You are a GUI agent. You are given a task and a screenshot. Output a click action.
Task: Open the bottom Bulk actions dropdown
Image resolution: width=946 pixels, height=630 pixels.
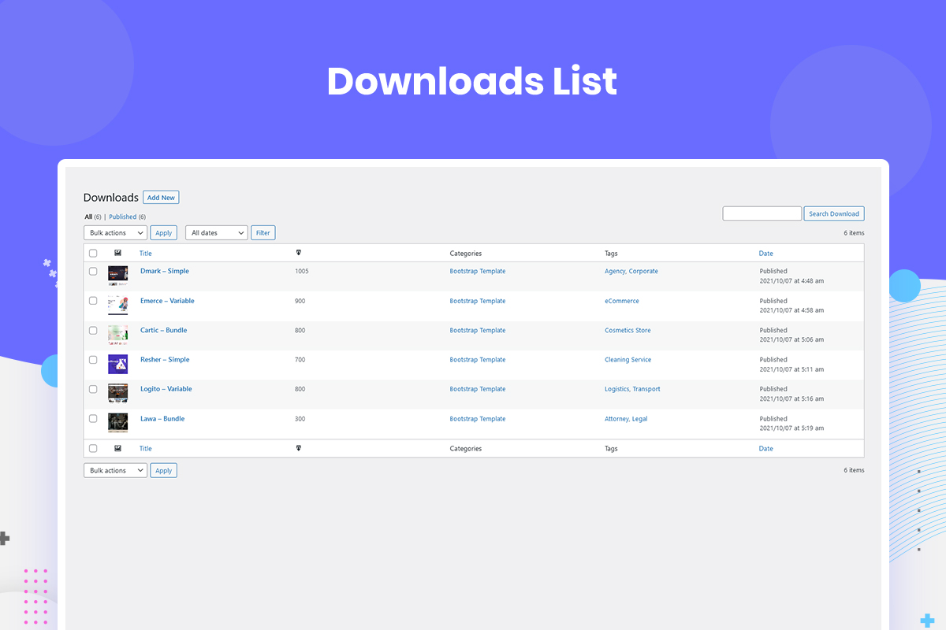click(x=115, y=470)
